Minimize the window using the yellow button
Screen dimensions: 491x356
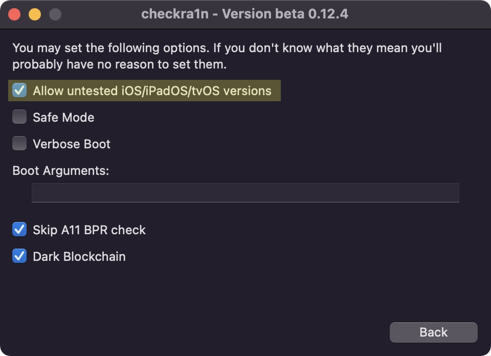pos(34,14)
